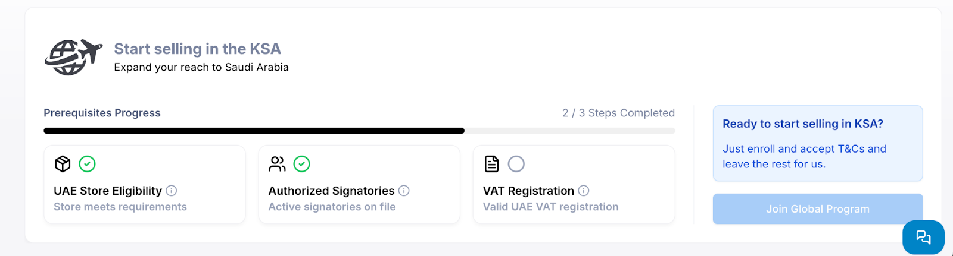The height and width of the screenshot is (256, 953).
Task: Select the UAE Store Eligibility card
Action: click(145, 185)
